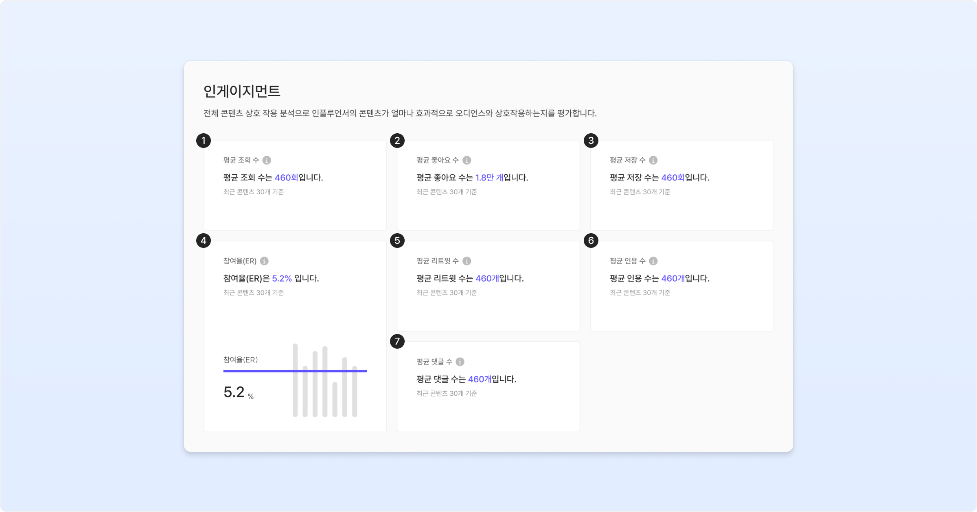Click info icon beside 평균 좋아요 수
977x512 pixels.
tap(467, 160)
